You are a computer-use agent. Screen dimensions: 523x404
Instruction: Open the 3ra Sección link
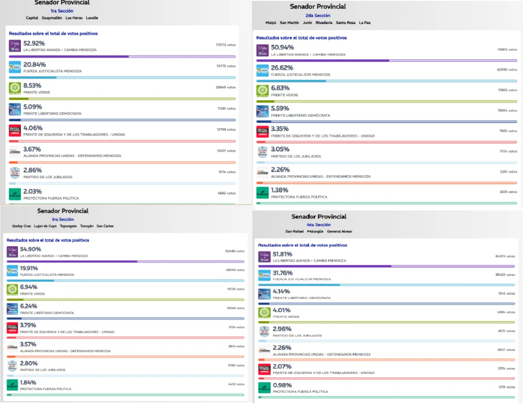tap(63, 220)
